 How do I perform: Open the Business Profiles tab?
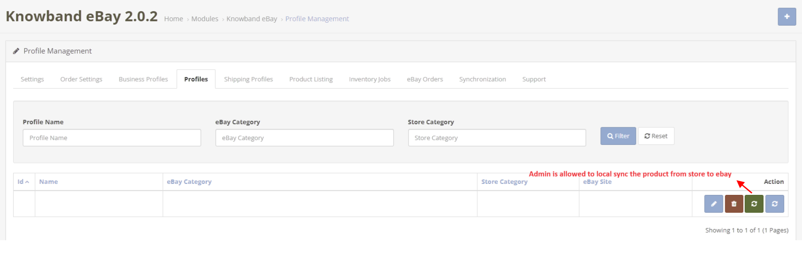coord(143,79)
